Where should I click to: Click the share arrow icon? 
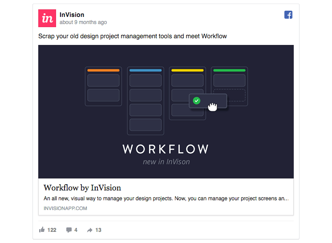[90, 230]
